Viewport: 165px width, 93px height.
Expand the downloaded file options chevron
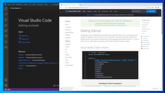point(76,89)
